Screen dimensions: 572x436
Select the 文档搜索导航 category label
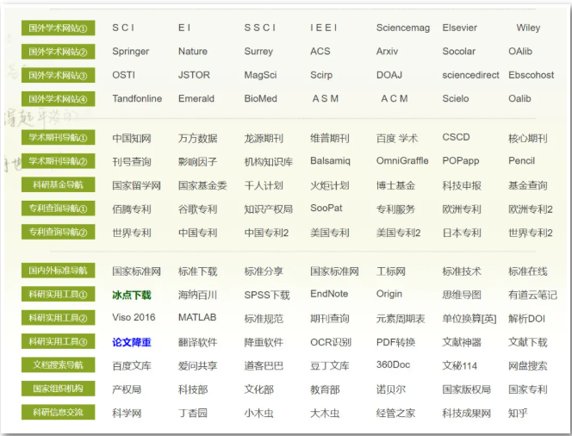[x=58, y=365]
